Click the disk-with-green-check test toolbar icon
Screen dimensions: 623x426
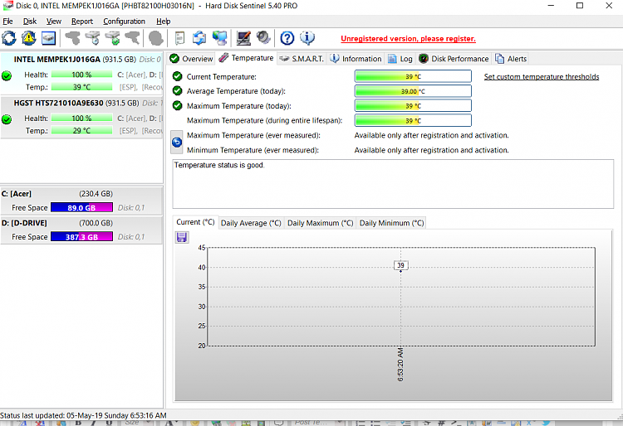pyautogui.click(x=112, y=38)
